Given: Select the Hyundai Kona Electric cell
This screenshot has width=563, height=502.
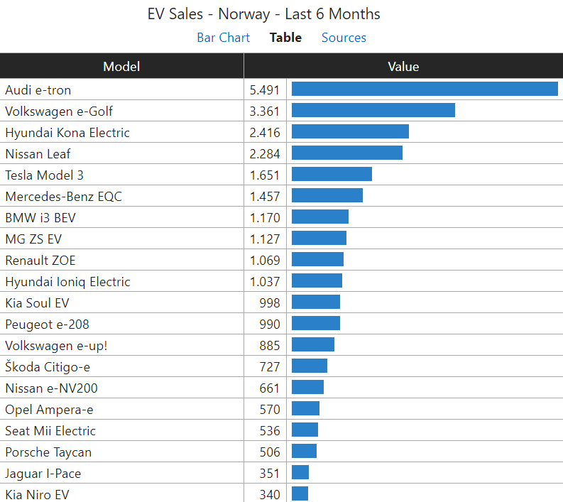Looking at the screenshot, I should point(121,132).
